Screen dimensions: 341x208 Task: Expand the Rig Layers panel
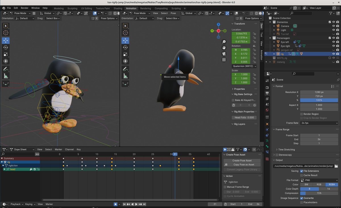point(240,124)
